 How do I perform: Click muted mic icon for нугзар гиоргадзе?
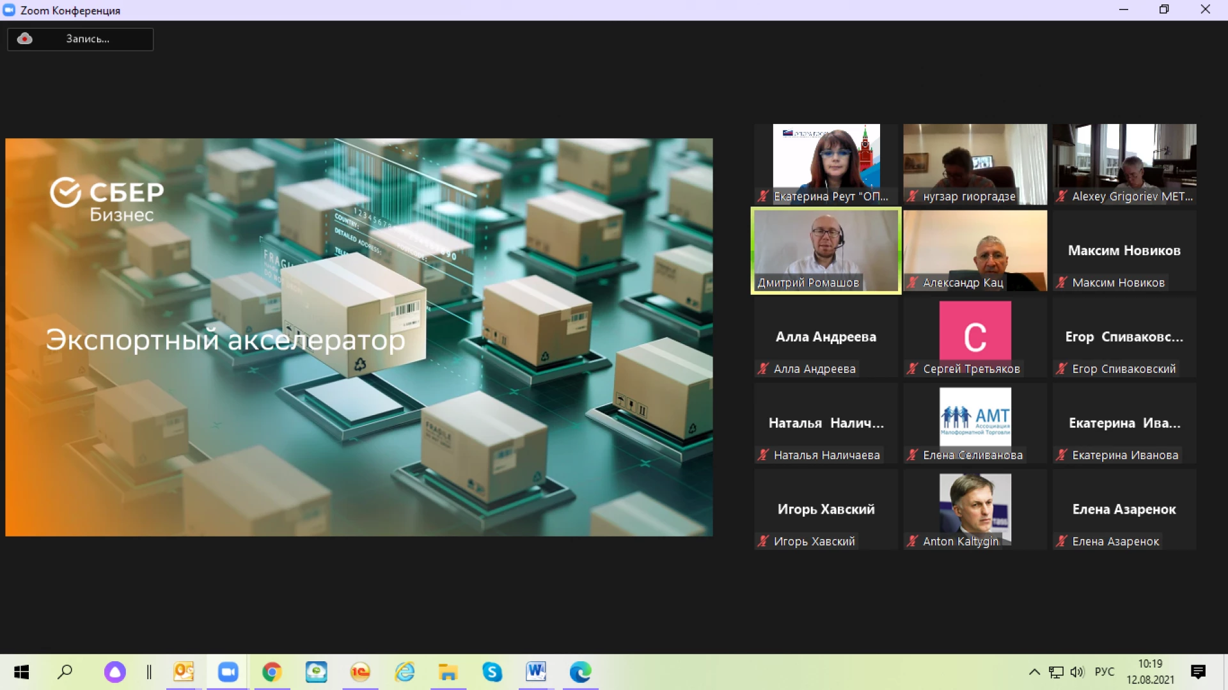point(913,196)
